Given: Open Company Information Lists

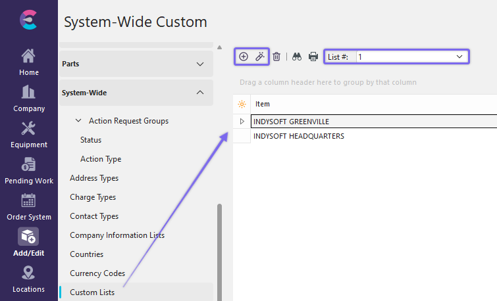Looking at the screenshot, I should coord(117,235).
